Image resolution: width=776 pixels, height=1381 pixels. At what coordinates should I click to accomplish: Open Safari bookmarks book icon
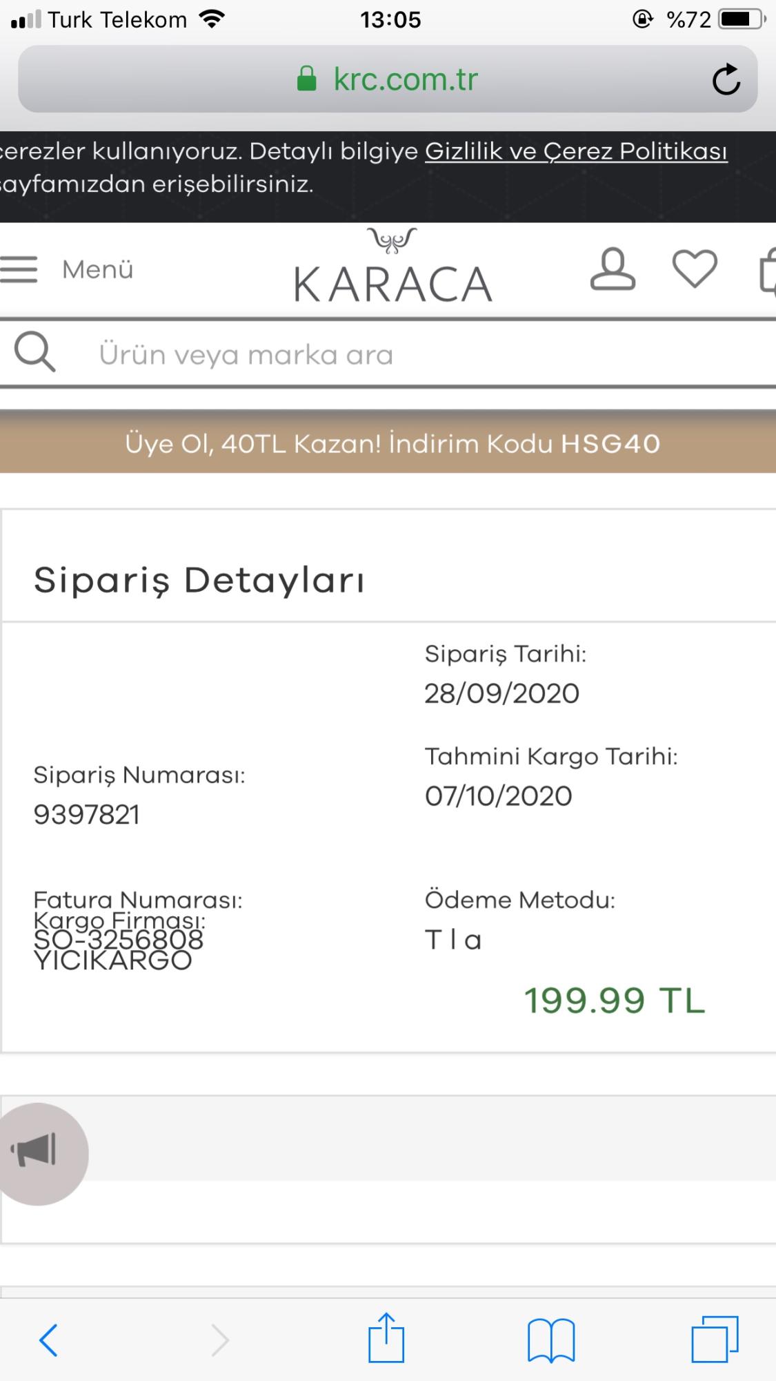(x=551, y=1340)
